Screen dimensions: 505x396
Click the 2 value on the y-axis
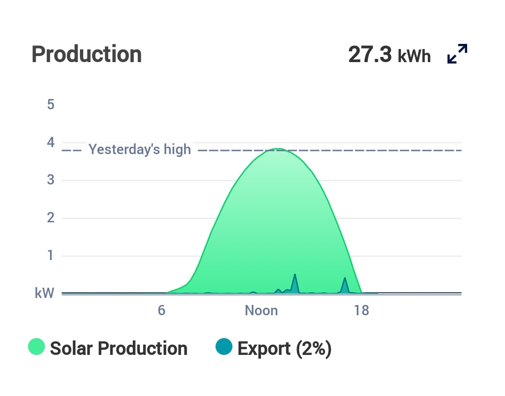(50, 218)
